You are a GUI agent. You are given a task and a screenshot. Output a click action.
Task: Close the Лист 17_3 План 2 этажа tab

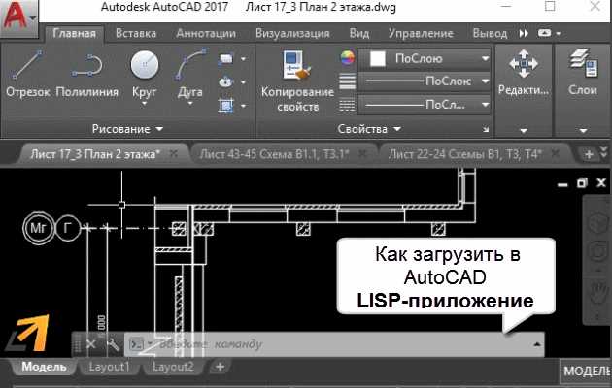174,154
